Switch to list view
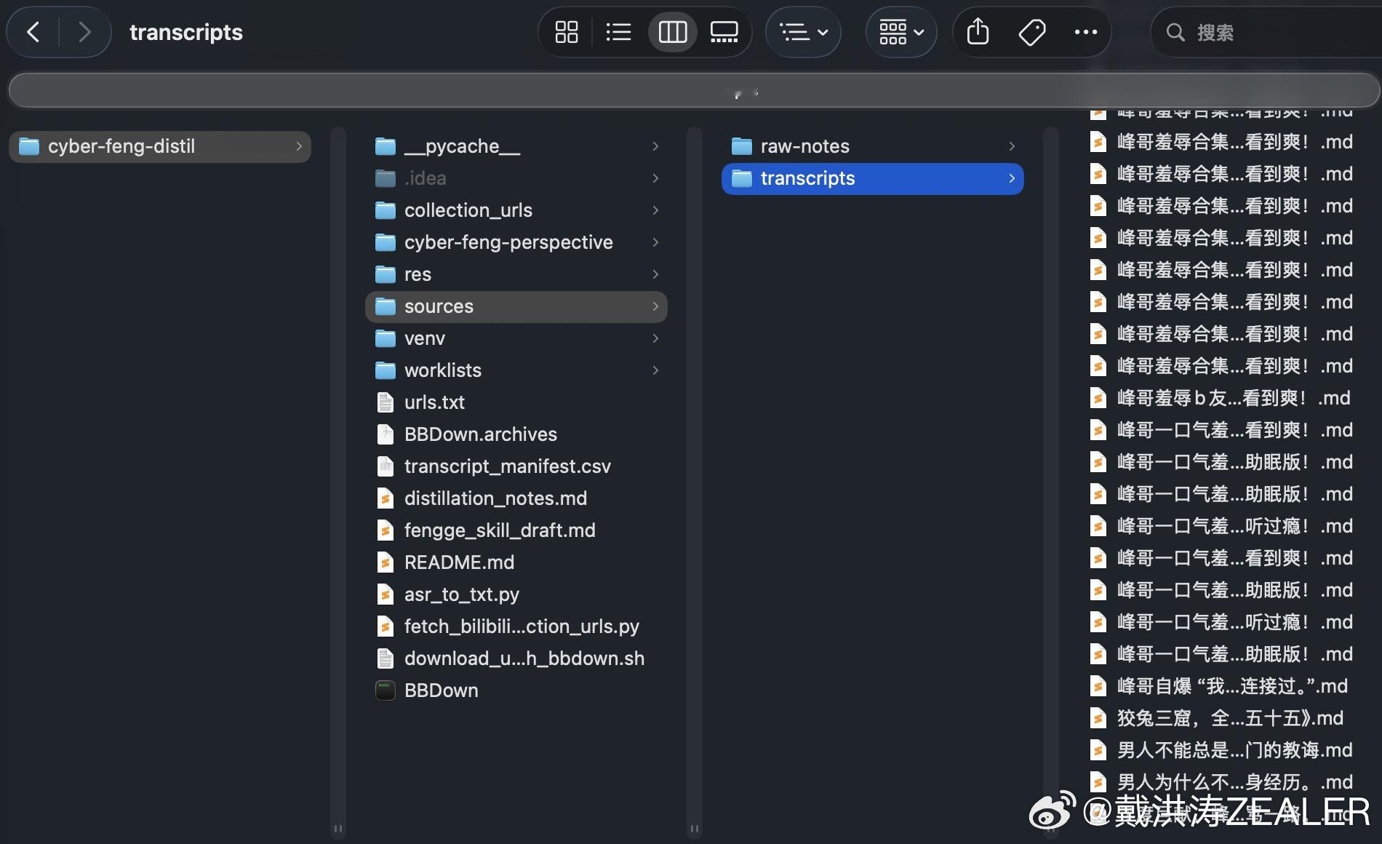The height and width of the screenshot is (844, 1382). click(x=618, y=32)
